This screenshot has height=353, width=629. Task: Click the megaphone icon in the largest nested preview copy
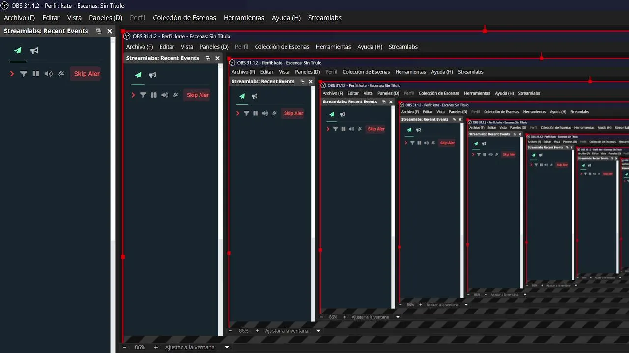152,75
